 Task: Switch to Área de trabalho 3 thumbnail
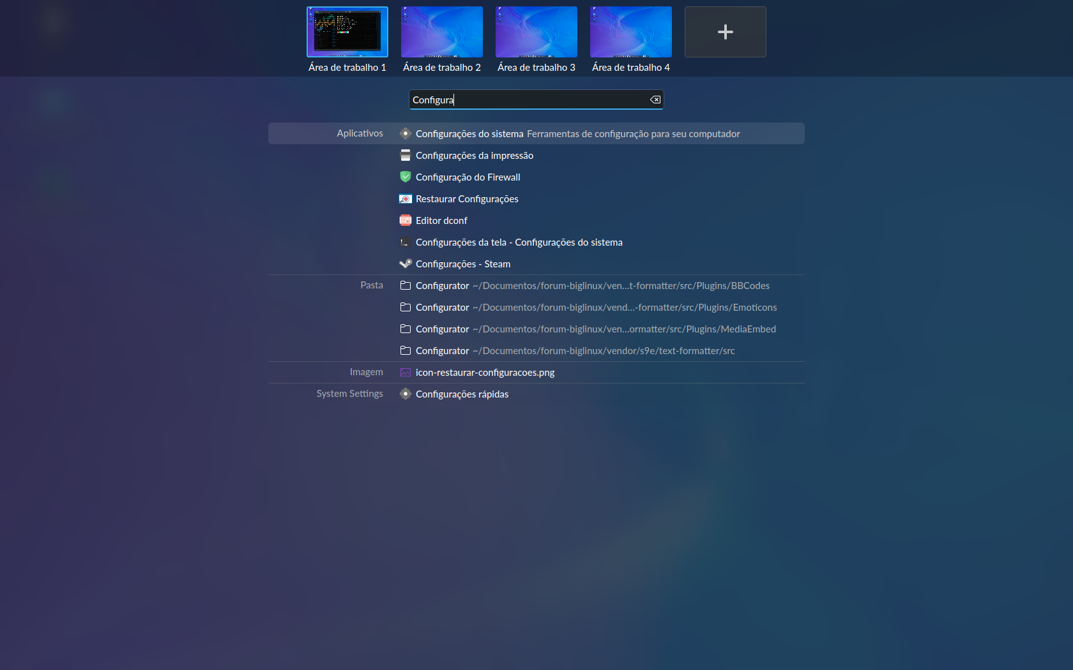click(x=536, y=32)
